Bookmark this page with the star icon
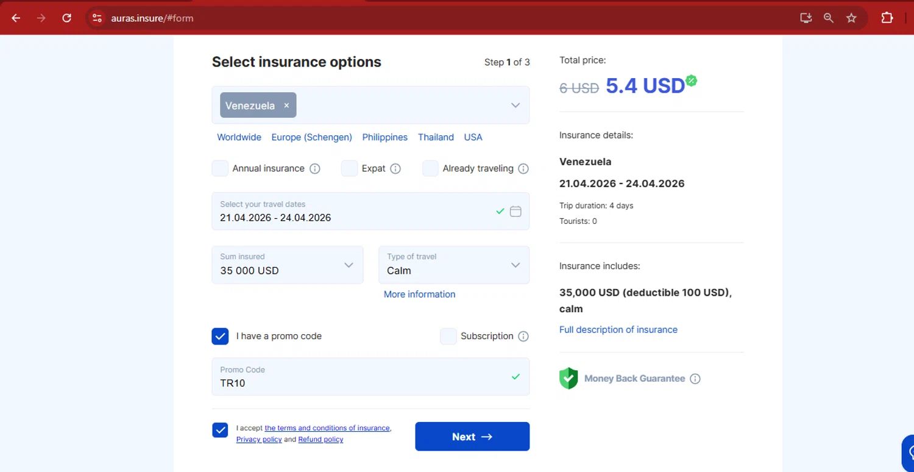This screenshot has height=472, width=914. (x=851, y=18)
